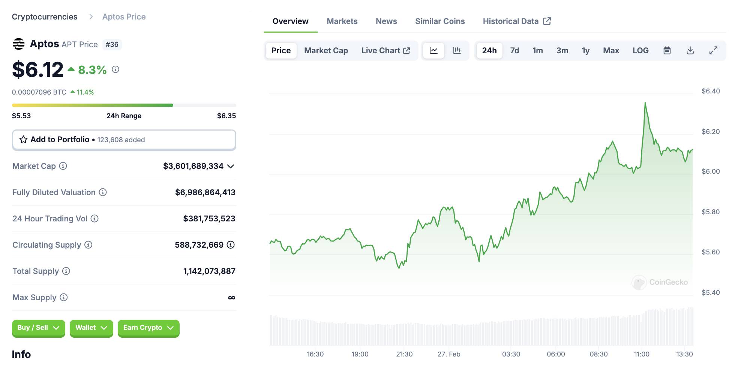Viewport: 732px width, 367px height.
Task: Show Market Cap info tooltip icon
Action: click(63, 166)
